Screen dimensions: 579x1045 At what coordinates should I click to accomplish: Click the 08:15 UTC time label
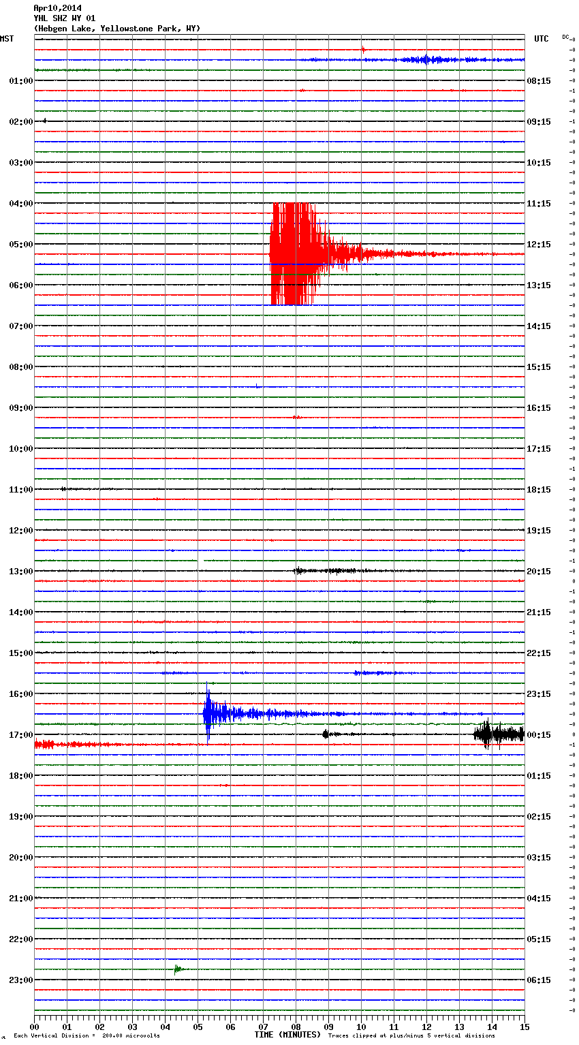point(539,81)
